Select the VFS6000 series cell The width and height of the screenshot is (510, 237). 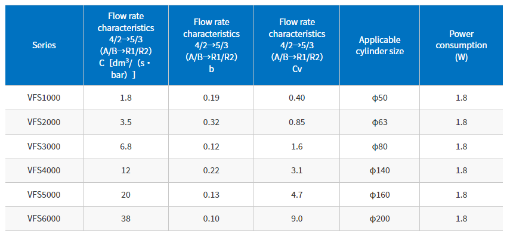pos(44,219)
